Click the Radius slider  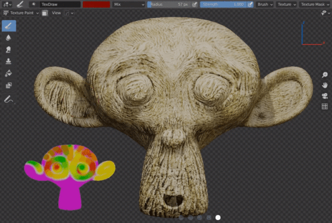coord(169,4)
